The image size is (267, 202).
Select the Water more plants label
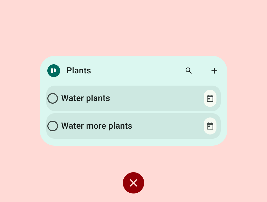point(97,126)
